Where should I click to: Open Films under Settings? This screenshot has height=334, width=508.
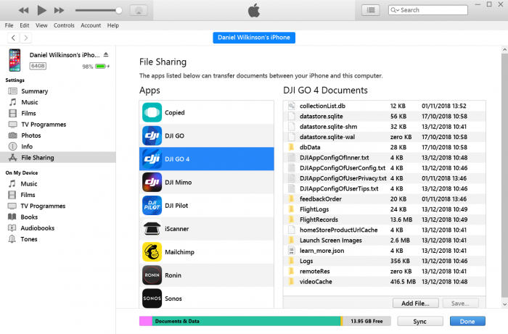click(x=28, y=113)
